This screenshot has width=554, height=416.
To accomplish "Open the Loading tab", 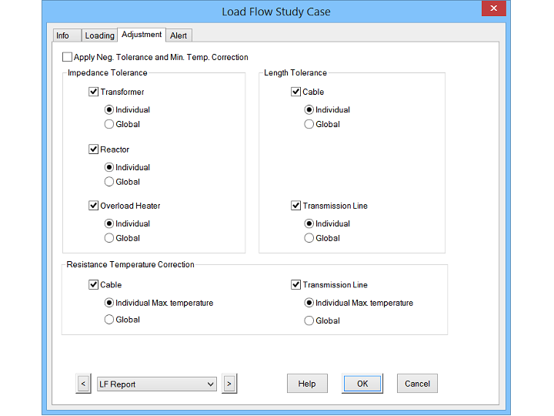I will tap(99, 35).
